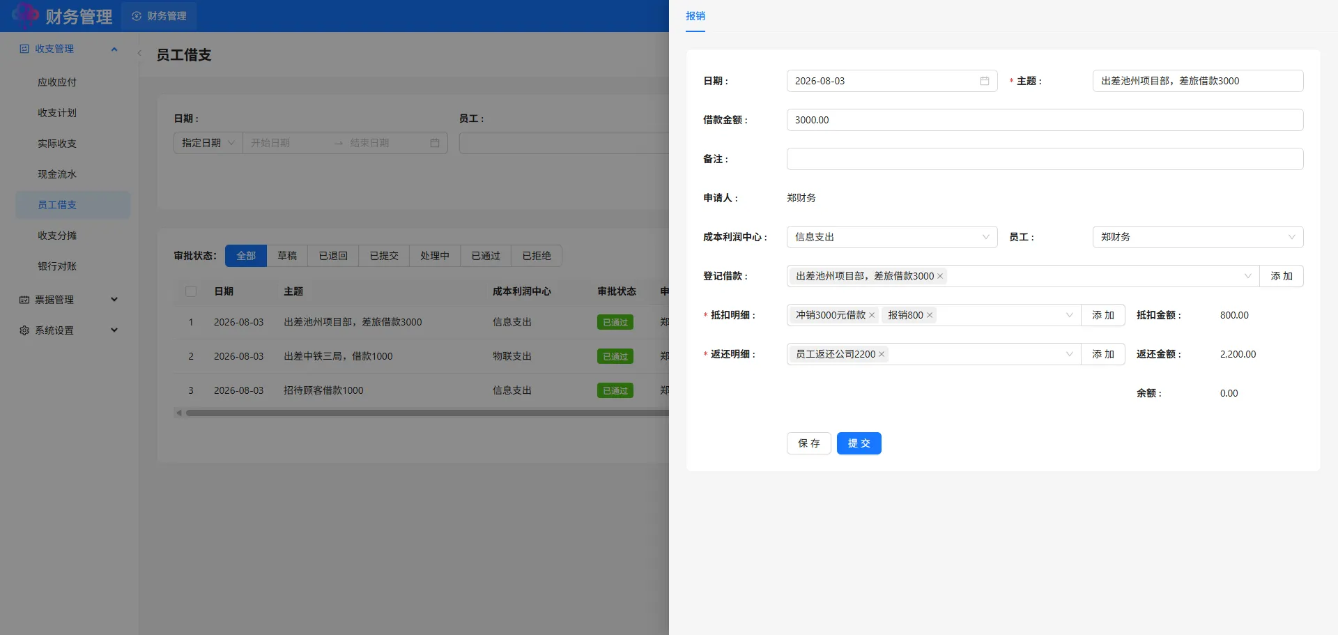The width and height of the screenshot is (1338, 635).
Task: Open 员工借支 in sidebar
Action: [x=72, y=205]
